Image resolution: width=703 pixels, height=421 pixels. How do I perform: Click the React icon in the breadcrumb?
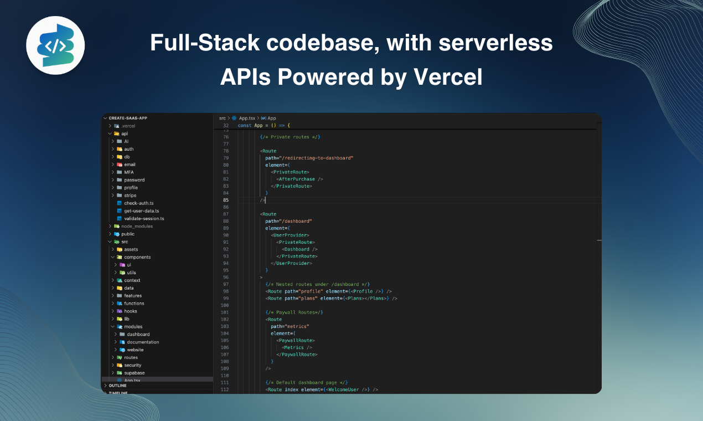click(234, 118)
